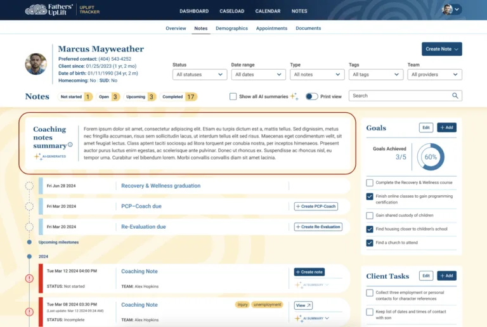Click Create note button for Mar 12 note
Viewport: 487px width, 327px height.
coord(309,272)
